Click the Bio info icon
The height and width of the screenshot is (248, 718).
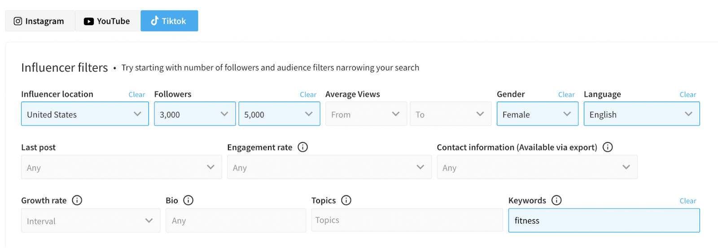[188, 200]
